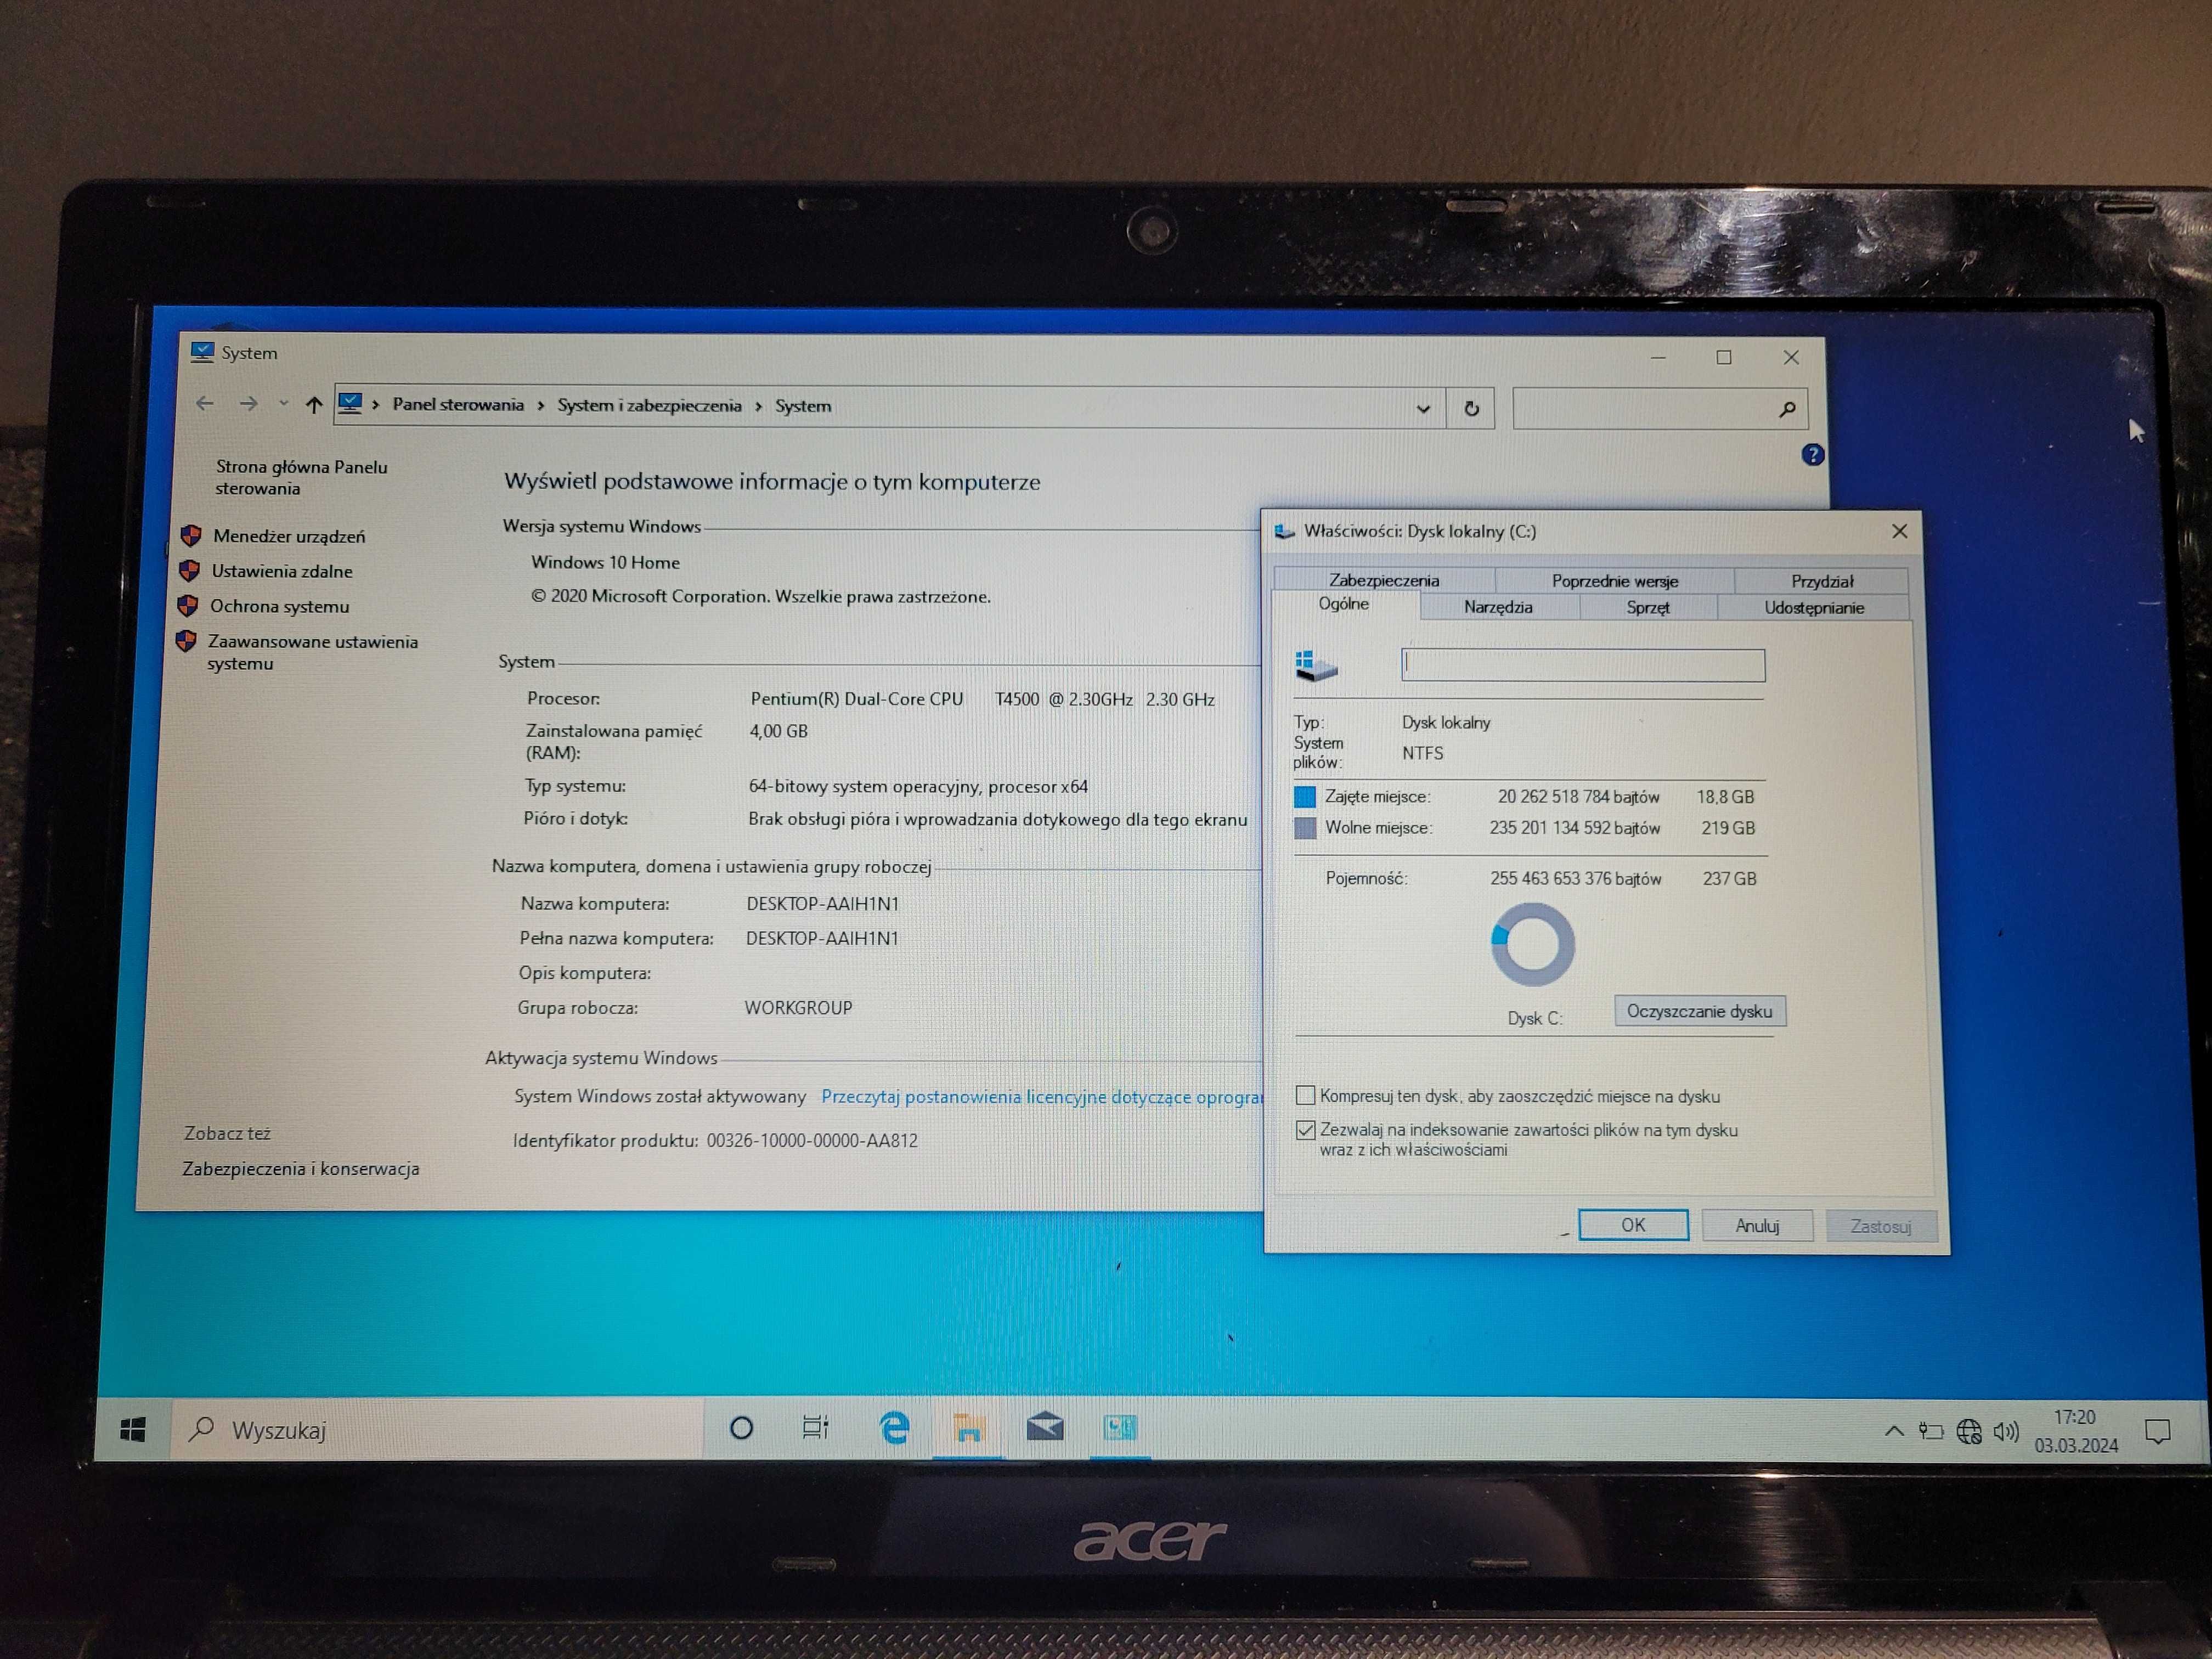Select the Ogólne tab

(1343, 604)
